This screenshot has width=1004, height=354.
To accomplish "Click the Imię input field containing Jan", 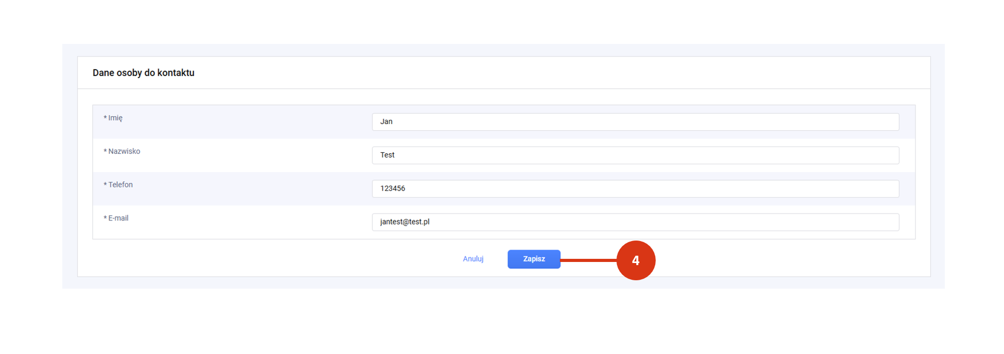I will click(635, 122).
